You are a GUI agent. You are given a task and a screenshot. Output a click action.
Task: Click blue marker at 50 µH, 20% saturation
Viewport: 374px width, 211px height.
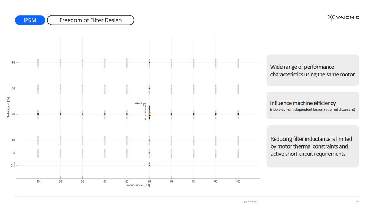pyautogui.click(x=127, y=114)
